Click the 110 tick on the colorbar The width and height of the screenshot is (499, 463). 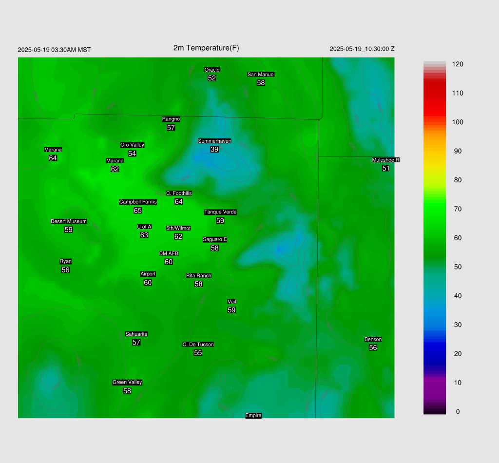[458, 93]
